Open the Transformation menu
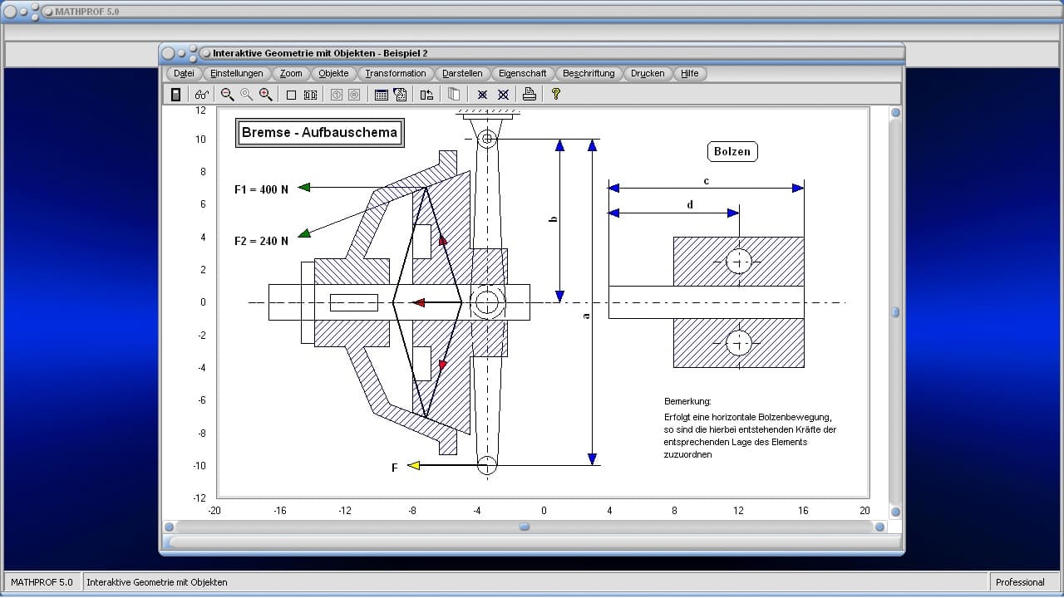This screenshot has width=1064, height=598. [396, 73]
